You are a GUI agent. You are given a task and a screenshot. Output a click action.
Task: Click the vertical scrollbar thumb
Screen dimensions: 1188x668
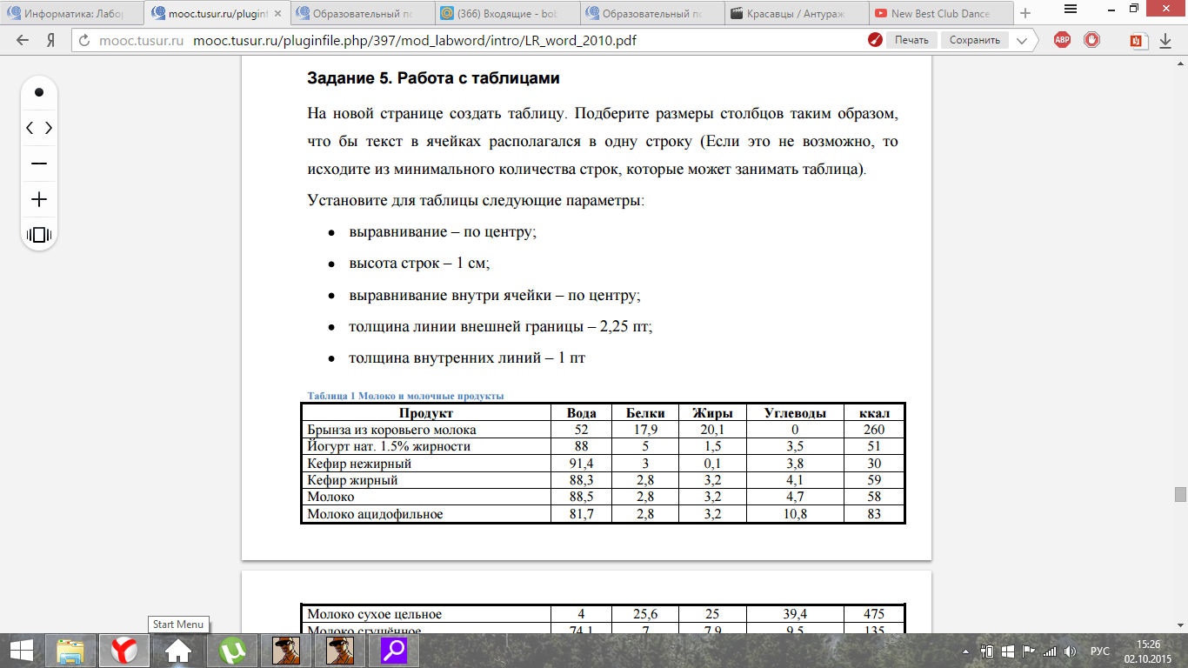(1180, 494)
